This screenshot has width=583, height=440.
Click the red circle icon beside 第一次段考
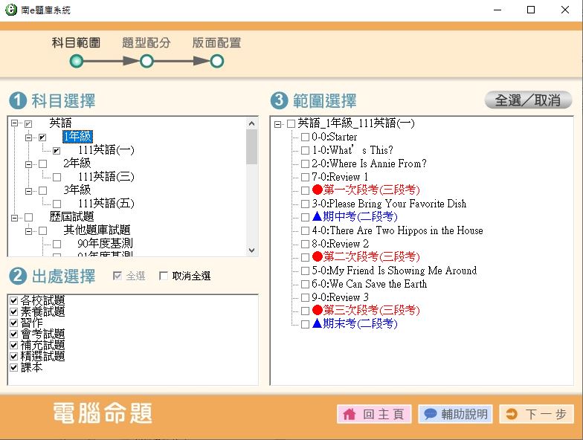click(x=318, y=190)
